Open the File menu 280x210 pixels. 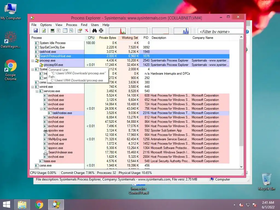[34, 25]
